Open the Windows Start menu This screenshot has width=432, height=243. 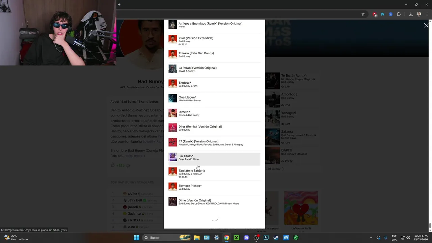tap(136, 238)
